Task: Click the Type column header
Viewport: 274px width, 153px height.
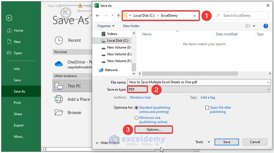Action: click(x=260, y=34)
